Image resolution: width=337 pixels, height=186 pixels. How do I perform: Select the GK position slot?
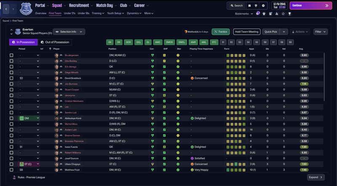pos(110,42)
